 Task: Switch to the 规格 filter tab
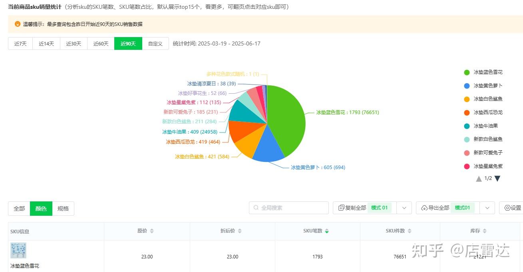point(64,208)
